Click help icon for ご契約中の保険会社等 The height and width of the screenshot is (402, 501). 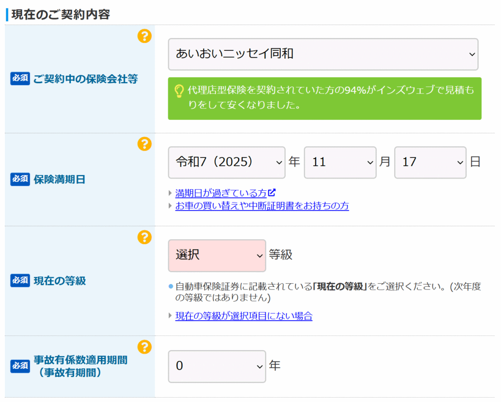144,36
